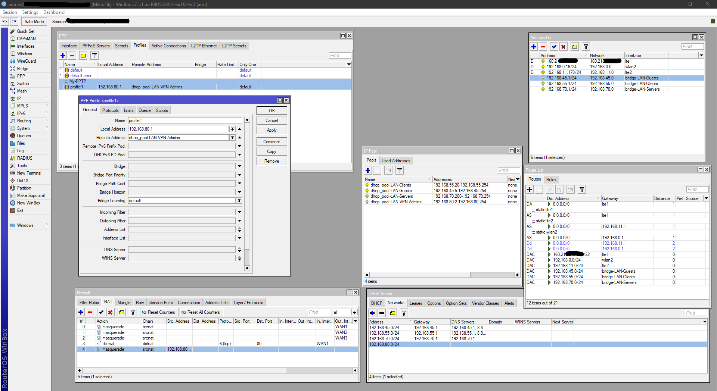Switch to Active Connections tab
This screenshot has height=391, width=717.
(x=168, y=46)
